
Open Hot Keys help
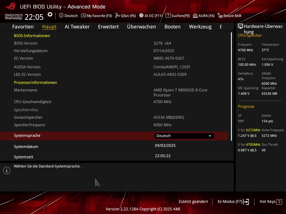pos(271,202)
